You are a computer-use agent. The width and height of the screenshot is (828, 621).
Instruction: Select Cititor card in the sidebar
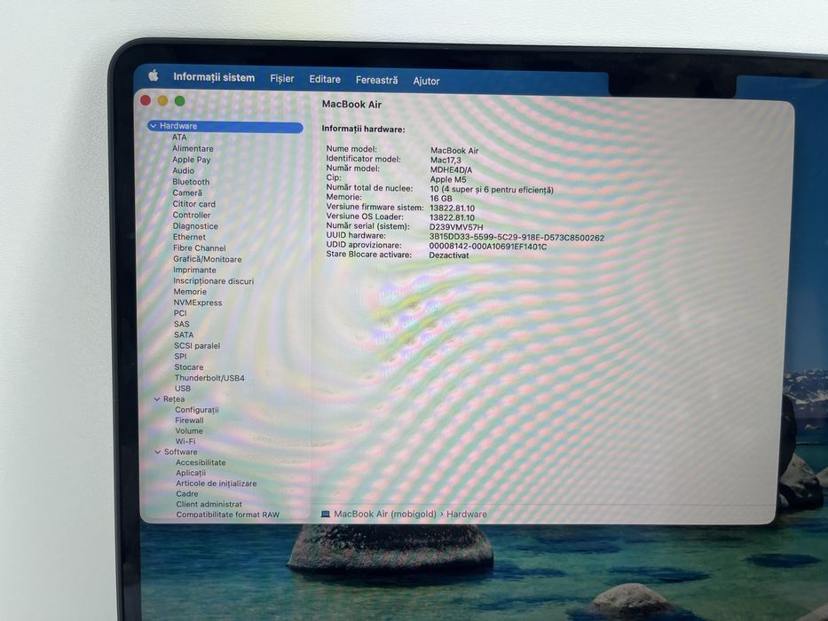pyautogui.click(x=193, y=204)
